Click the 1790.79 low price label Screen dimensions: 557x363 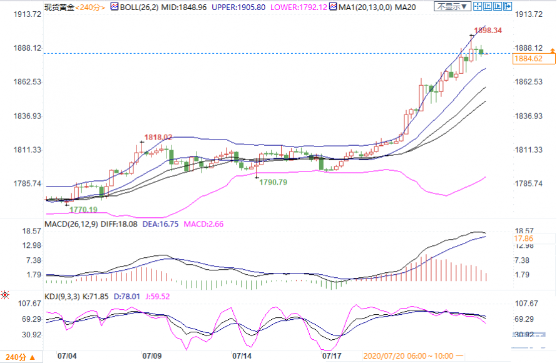pos(273,182)
